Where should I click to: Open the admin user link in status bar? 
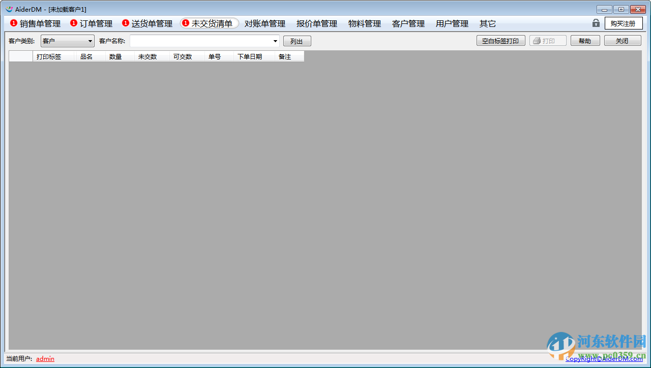click(x=45, y=359)
